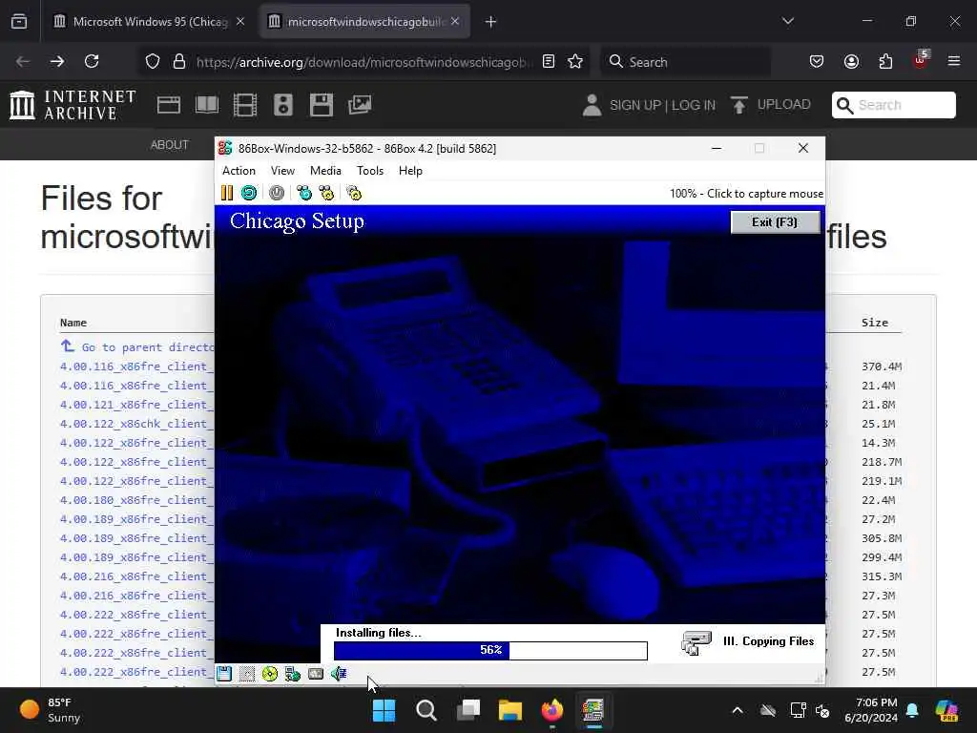This screenshot has height=733, width=977.
Task: Click the Firefox taskbar icon
Action: tap(552, 710)
